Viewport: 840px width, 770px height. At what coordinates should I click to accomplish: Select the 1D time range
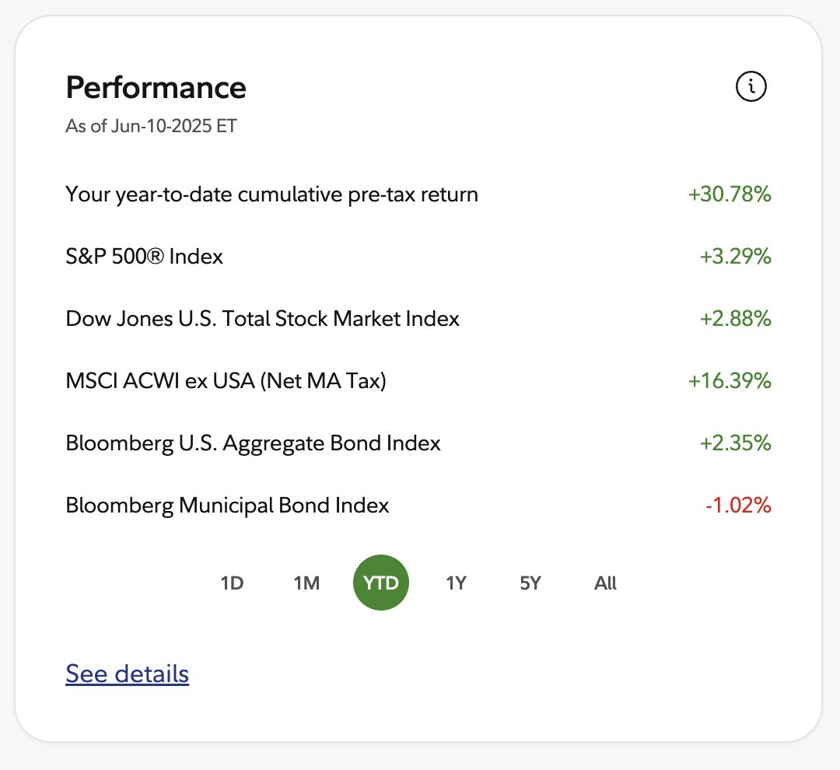(232, 583)
